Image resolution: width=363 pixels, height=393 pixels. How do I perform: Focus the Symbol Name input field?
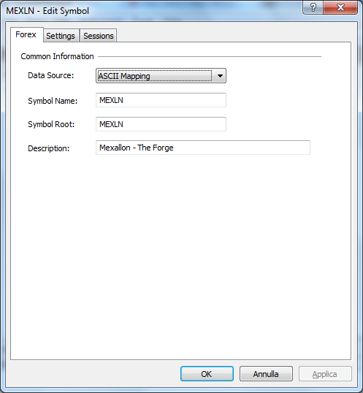(x=161, y=100)
